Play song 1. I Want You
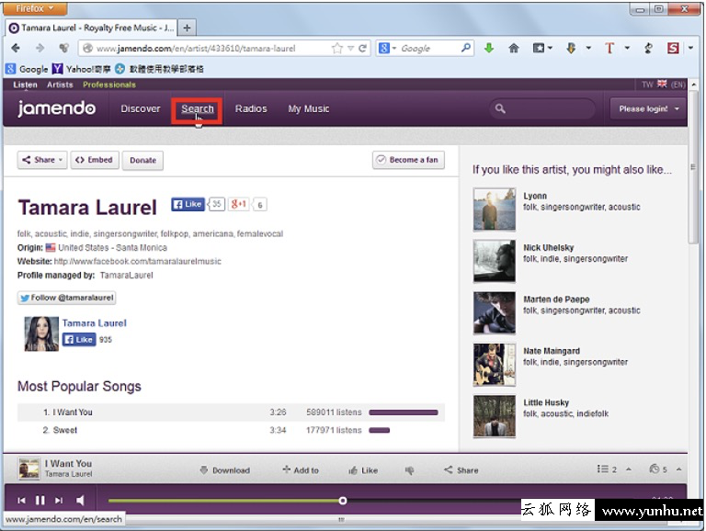This screenshot has width=706, height=531. pos(231,412)
